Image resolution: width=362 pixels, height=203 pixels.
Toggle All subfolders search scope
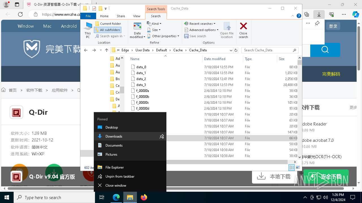(108, 30)
